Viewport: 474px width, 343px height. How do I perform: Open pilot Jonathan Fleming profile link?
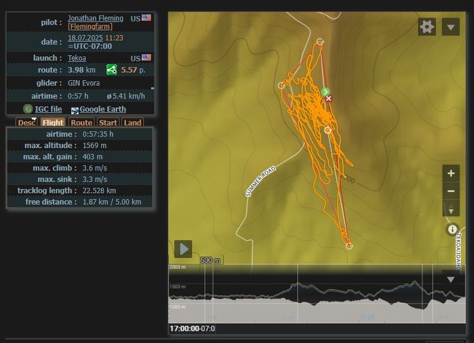[96, 19]
